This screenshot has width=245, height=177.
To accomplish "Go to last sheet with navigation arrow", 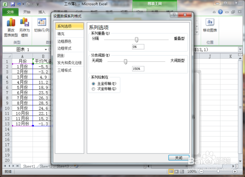I will coord(18,166).
